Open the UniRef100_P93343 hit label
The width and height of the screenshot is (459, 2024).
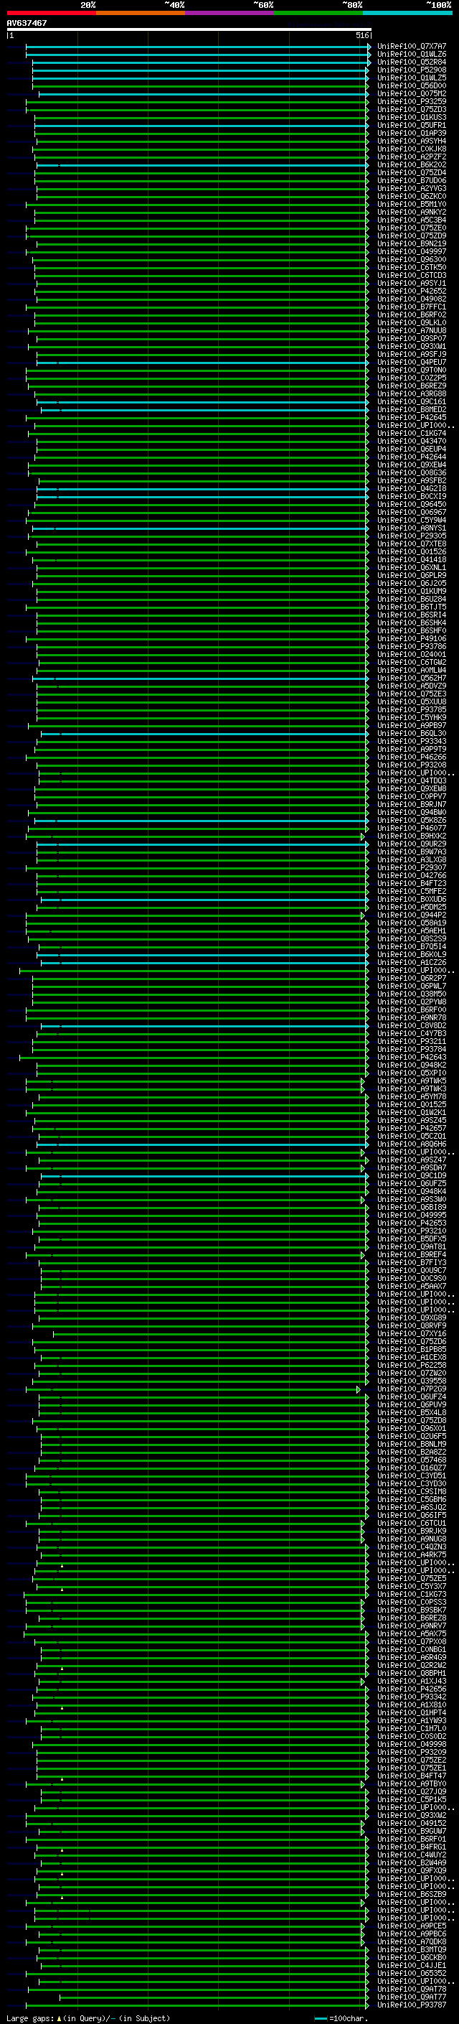(x=412, y=741)
